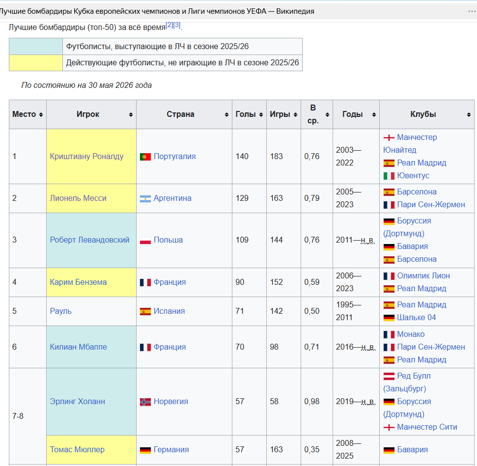Sort table by Место column
This screenshot has width=477, height=466.
(x=41, y=115)
